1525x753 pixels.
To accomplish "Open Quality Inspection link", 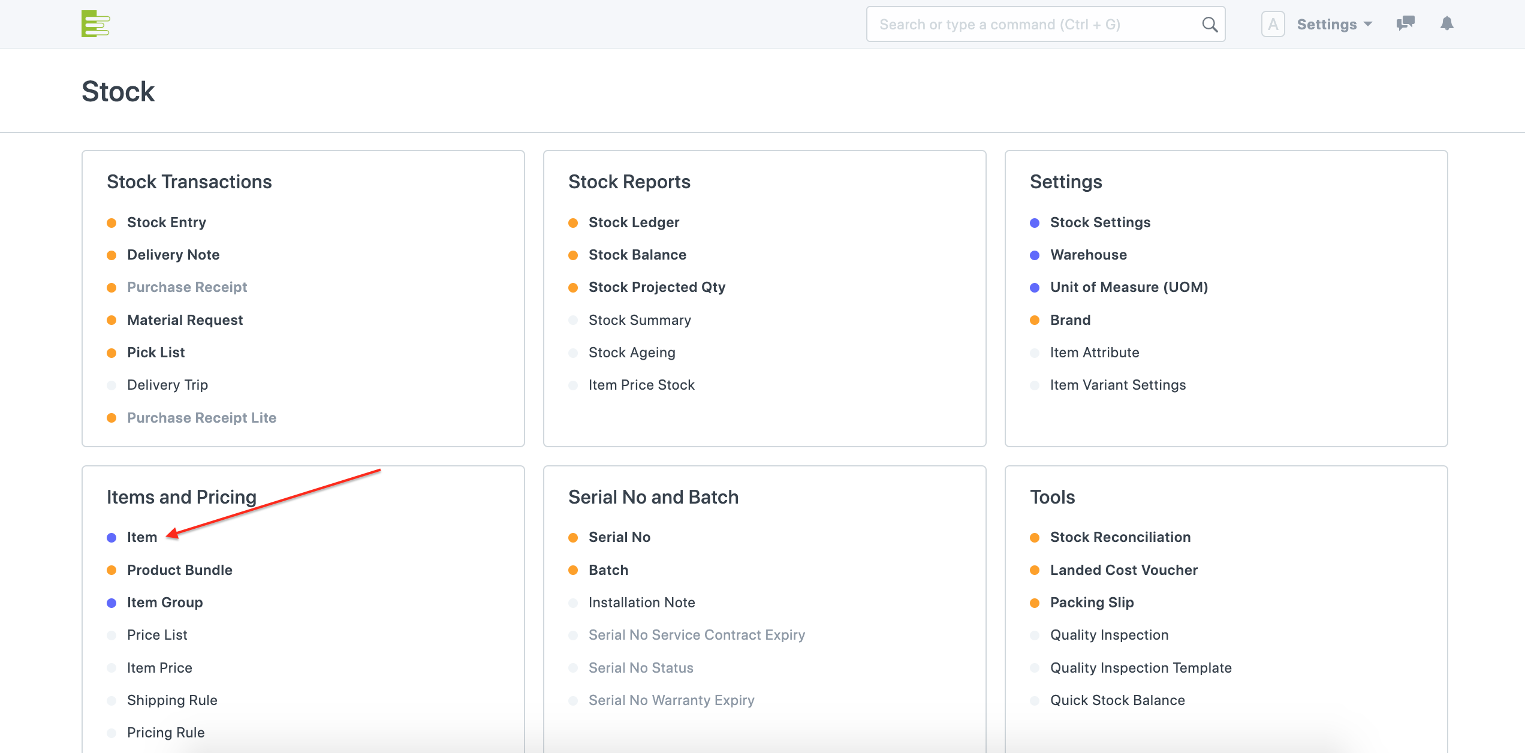I will point(1109,635).
